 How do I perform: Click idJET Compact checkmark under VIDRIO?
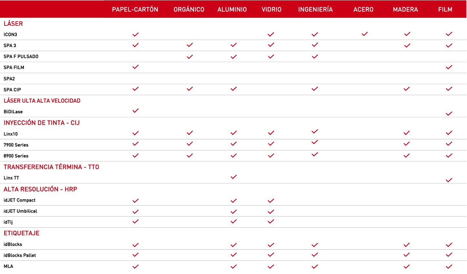click(x=271, y=201)
